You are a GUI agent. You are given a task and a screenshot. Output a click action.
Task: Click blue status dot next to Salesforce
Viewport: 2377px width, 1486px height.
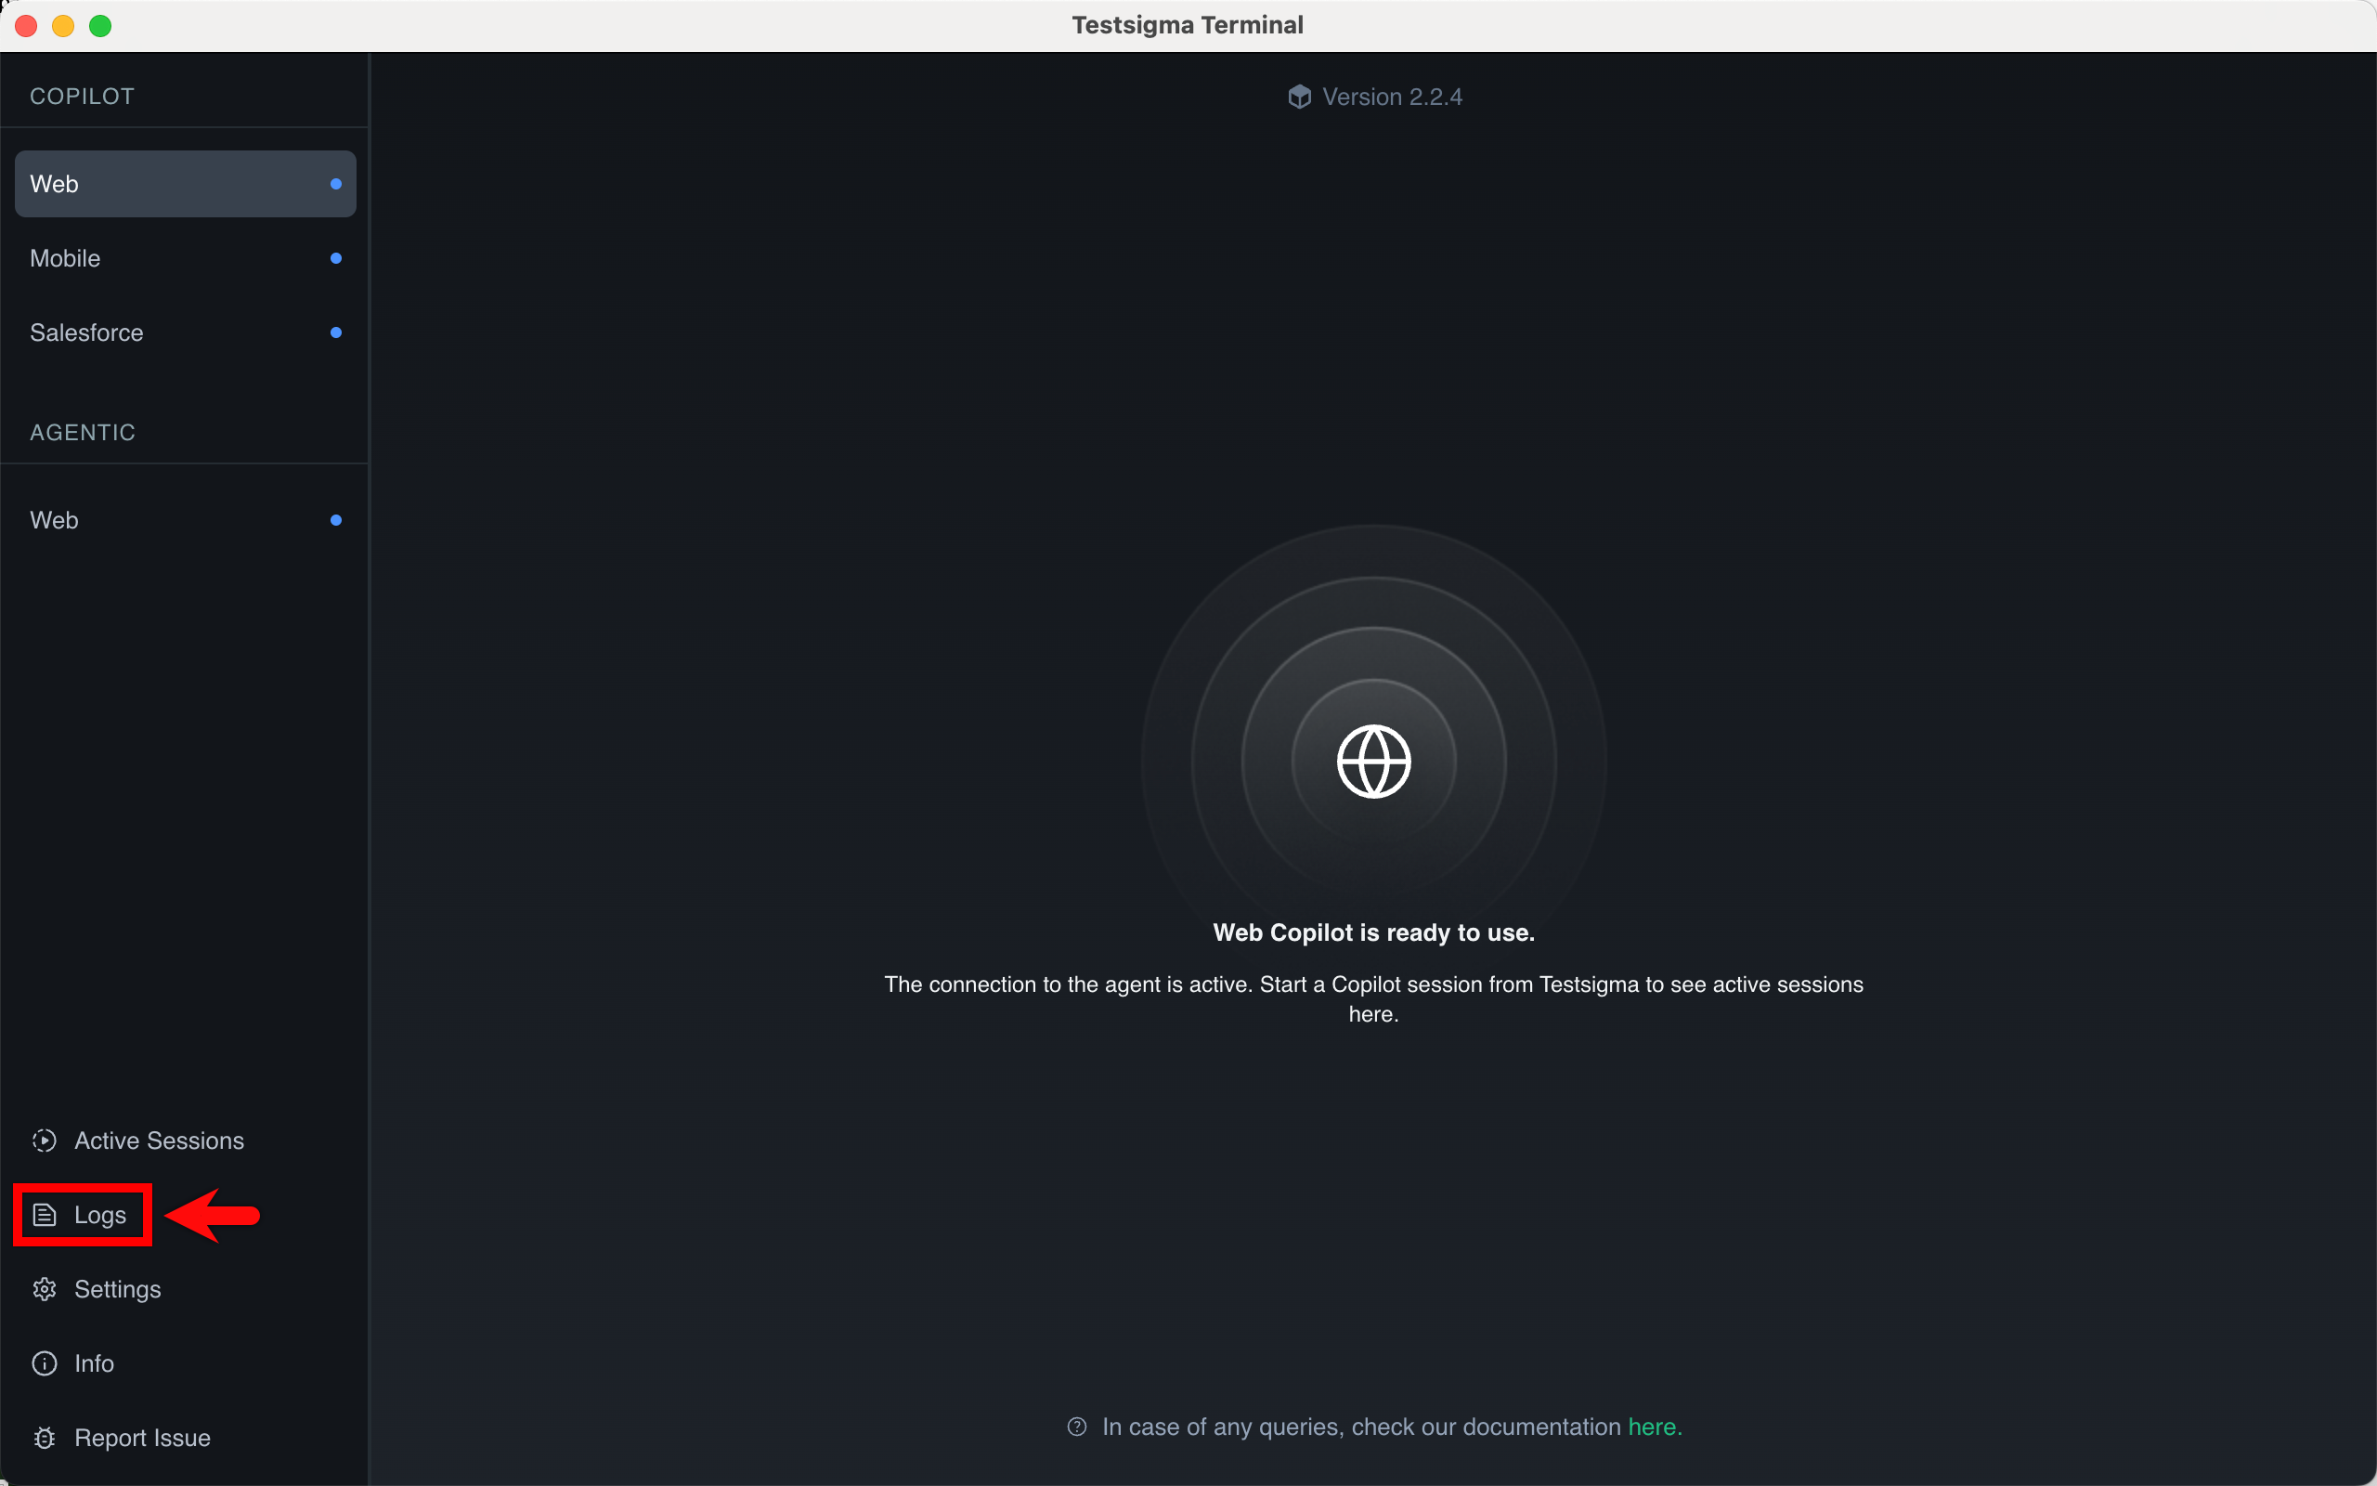point(336,332)
